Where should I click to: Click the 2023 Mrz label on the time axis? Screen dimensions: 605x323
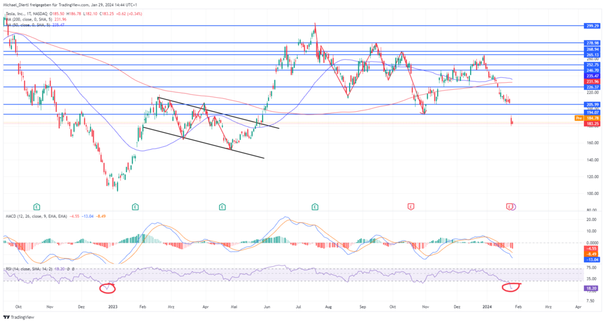click(x=171, y=307)
